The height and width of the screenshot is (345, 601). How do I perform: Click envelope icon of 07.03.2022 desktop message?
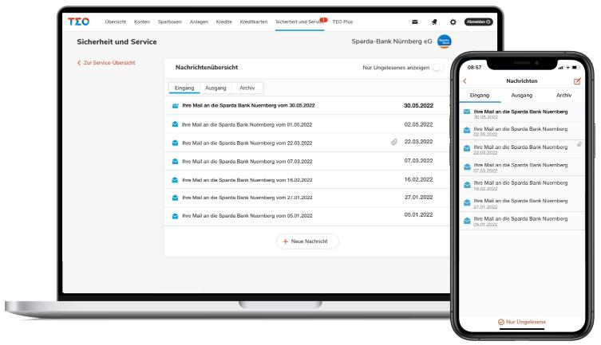click(175, 162)
